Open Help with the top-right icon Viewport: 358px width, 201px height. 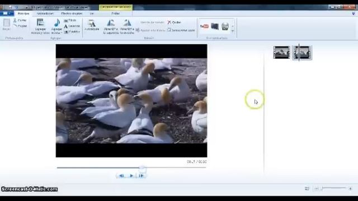[353, 13]
